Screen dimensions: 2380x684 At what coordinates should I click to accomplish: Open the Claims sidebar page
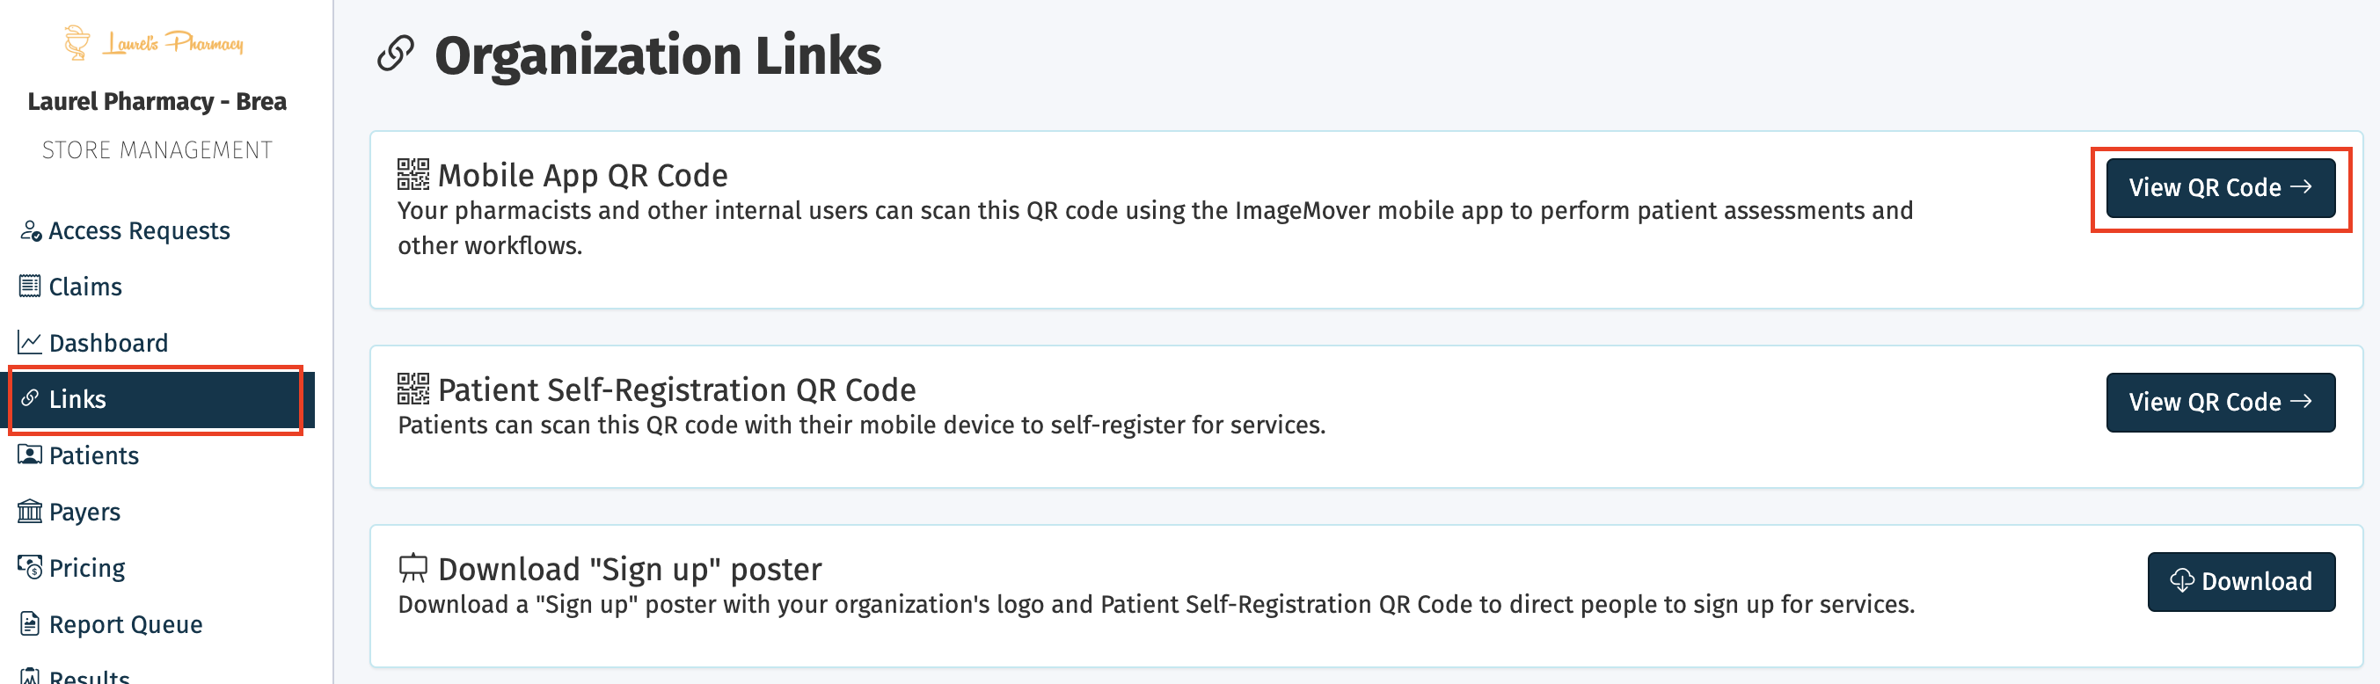click(85, 287)
